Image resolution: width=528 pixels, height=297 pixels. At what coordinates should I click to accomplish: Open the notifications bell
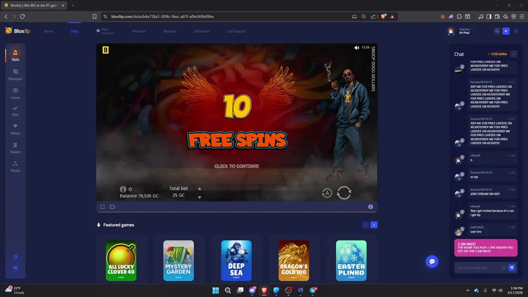[x=497, y=31]
